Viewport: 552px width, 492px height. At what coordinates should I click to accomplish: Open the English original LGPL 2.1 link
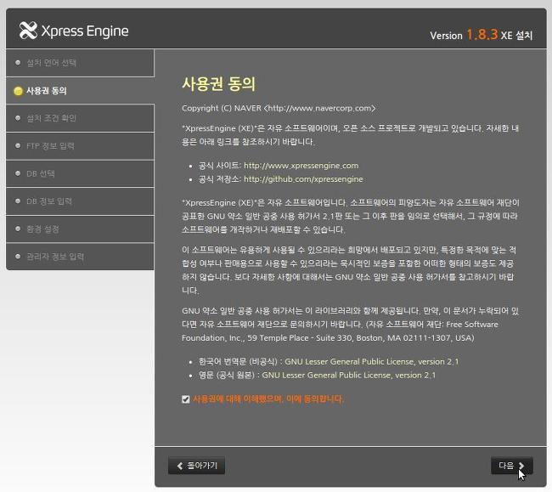coord(348,375)
